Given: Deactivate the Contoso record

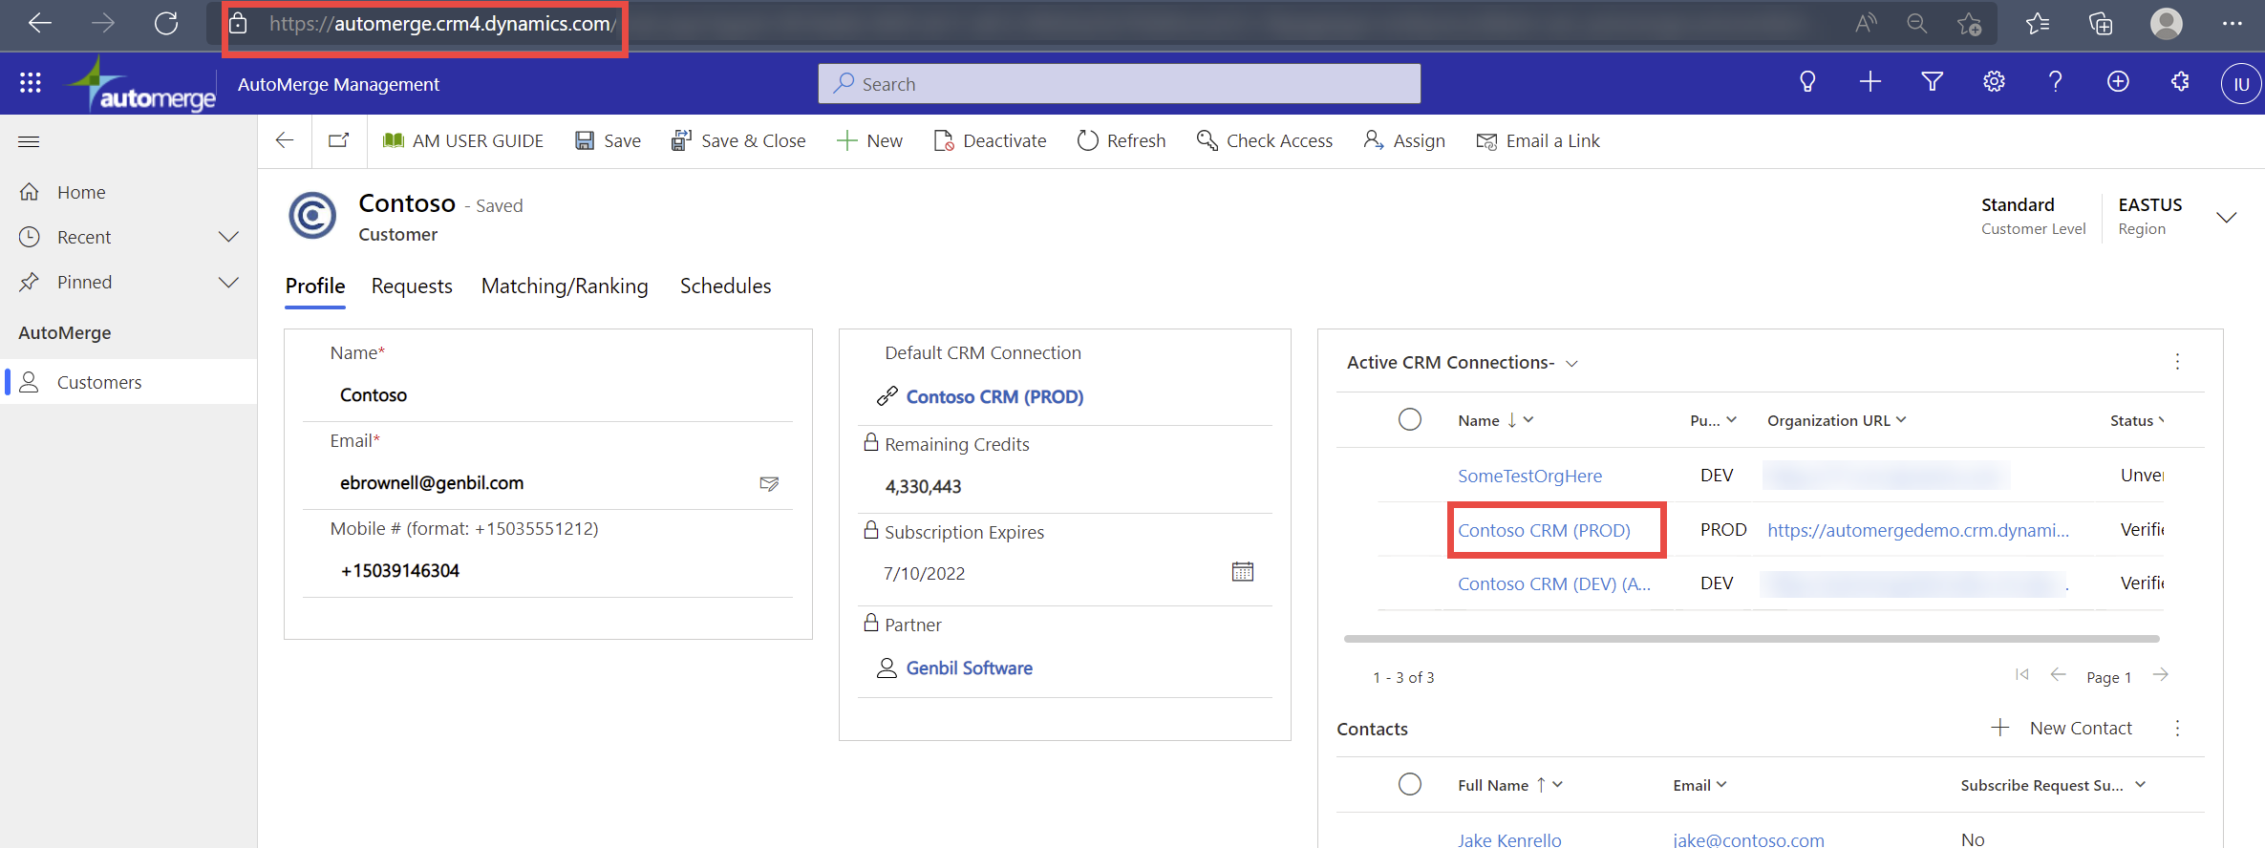Looking at the screenshot, I should [x=991, y=140].
